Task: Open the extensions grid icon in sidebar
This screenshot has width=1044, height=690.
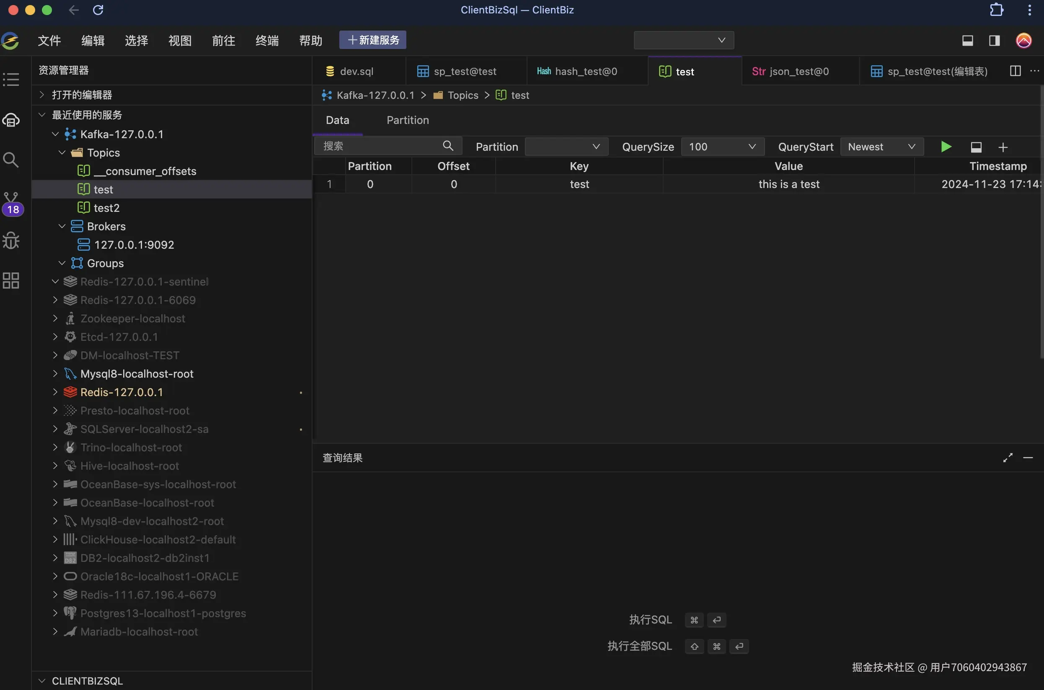Action: (x=11, y=281)
